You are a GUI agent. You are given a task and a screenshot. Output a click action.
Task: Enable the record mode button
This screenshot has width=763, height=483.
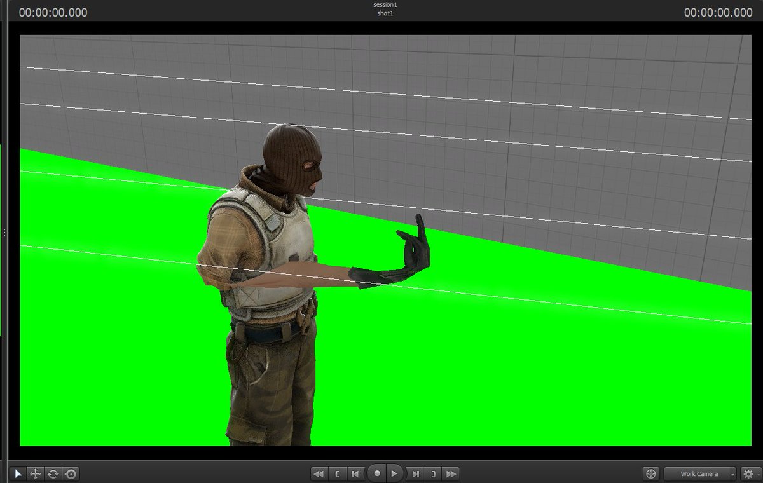click(377, 473)
